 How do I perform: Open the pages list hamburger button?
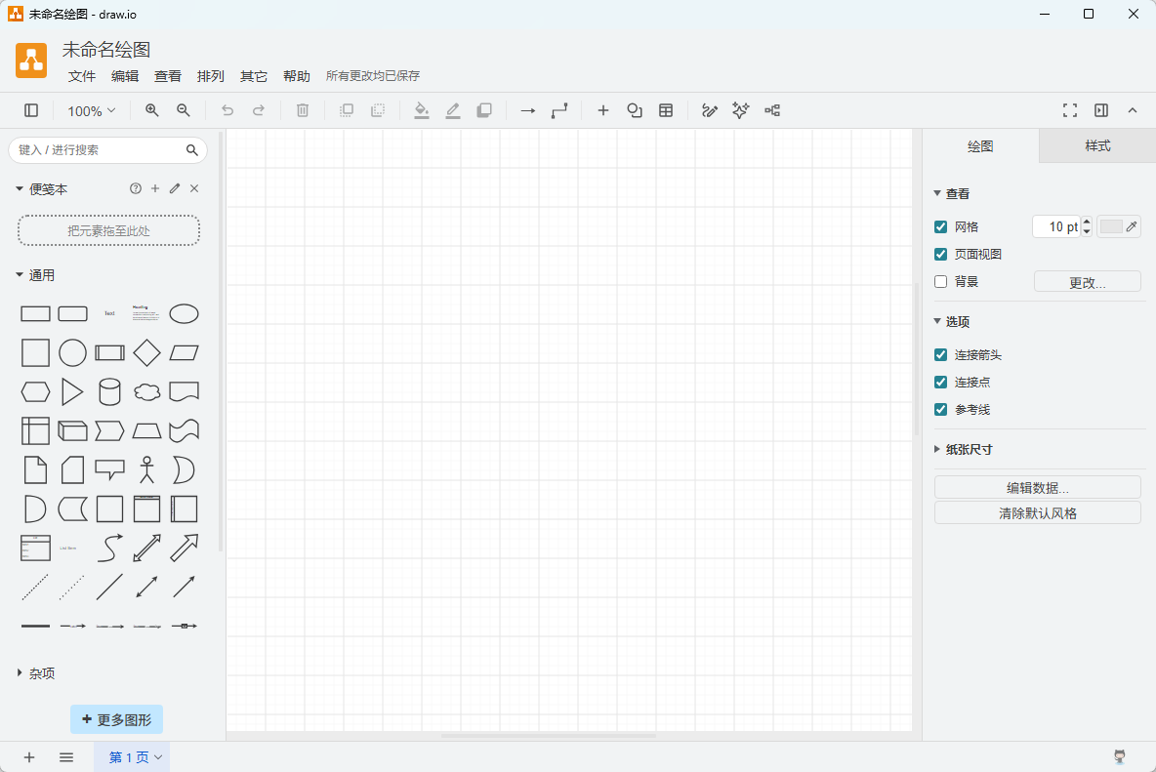pyautogui.click(x=66, y=757)
